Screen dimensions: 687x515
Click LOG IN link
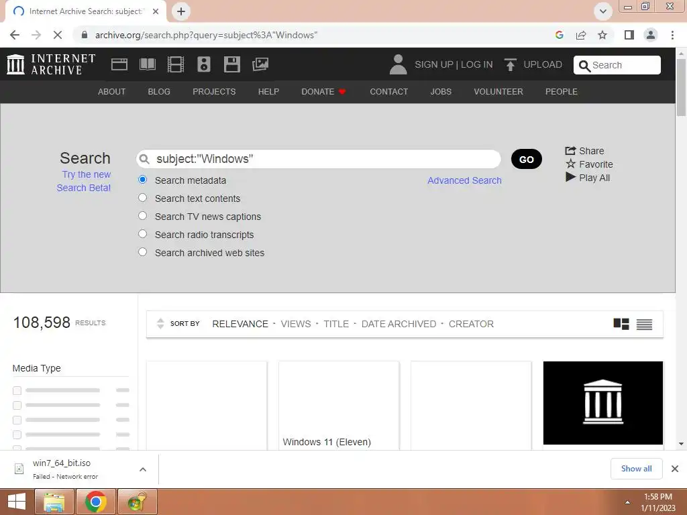point(477,64)
